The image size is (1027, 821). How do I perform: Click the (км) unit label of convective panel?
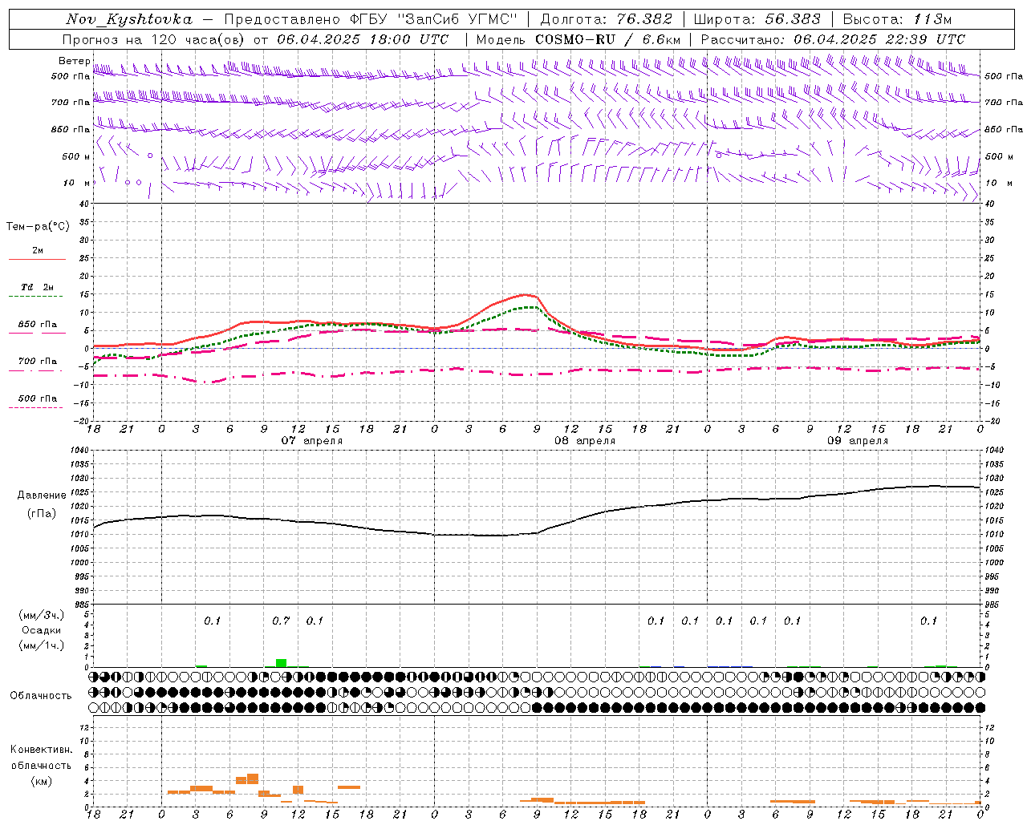click(x=41, y=781)
